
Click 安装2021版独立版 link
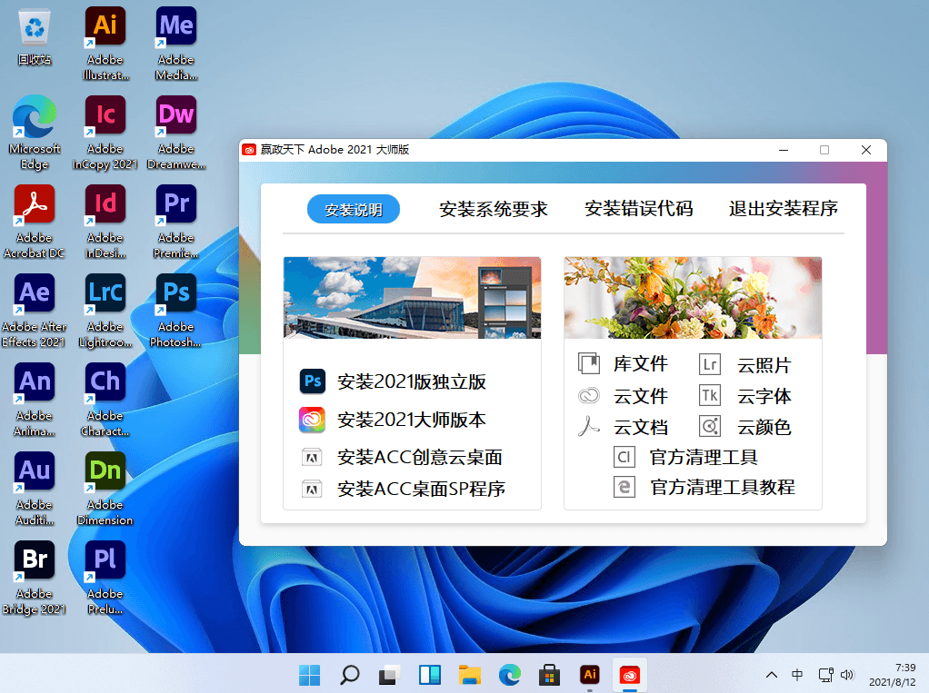click(x=412, y=381)
